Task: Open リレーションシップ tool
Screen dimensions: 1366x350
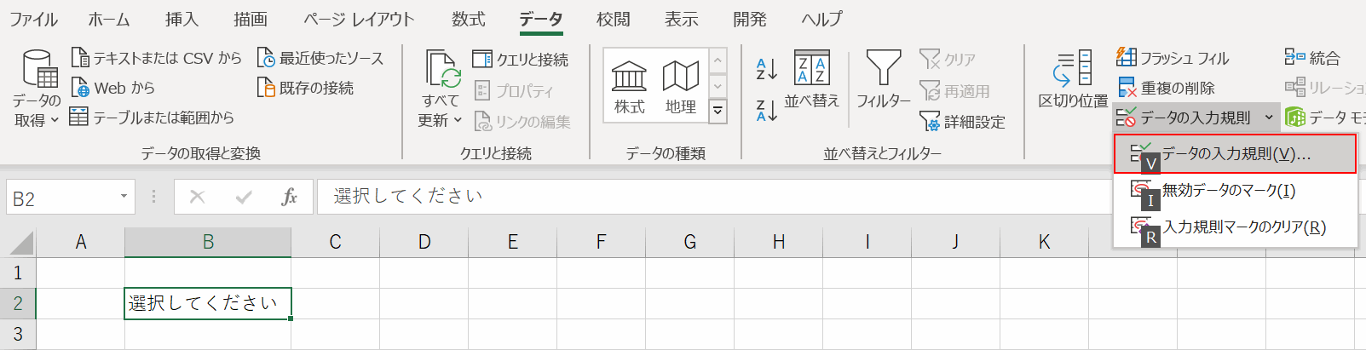Action: pos(1324,88)
